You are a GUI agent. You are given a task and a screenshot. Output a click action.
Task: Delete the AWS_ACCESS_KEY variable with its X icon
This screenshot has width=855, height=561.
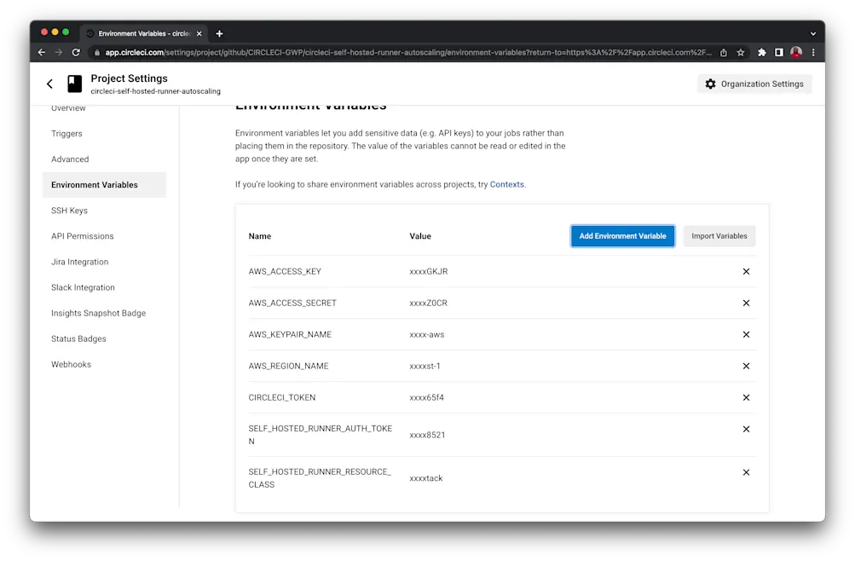point(746,271)
